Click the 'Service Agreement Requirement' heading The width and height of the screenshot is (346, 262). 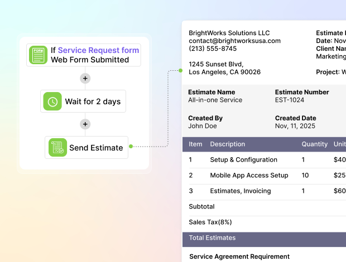[239, 256]
